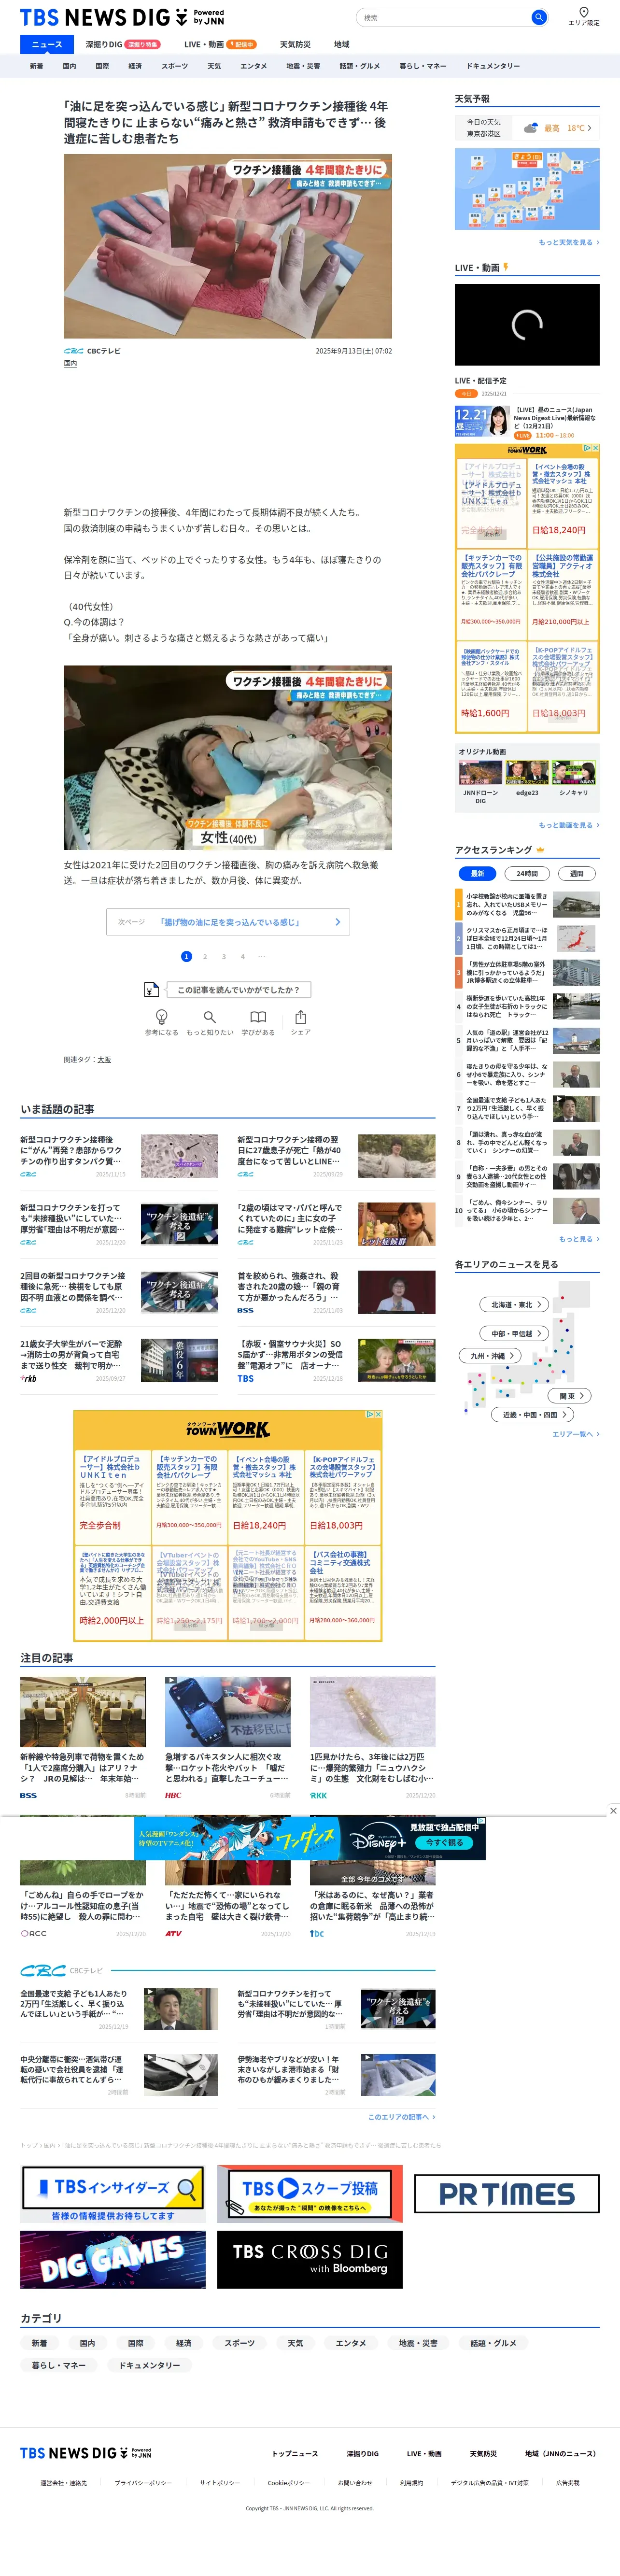620x2576 pixels.
Task: Select 週間 ranking filter
Action: [x=577, y=873]
